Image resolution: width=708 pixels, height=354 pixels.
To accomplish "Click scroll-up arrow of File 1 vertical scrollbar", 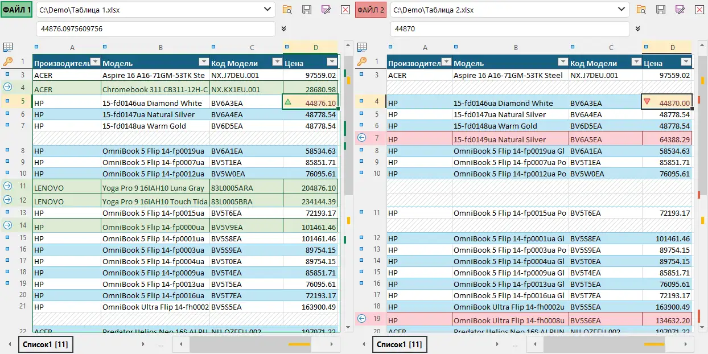I will pyautogui.click(x=348, y=47).
